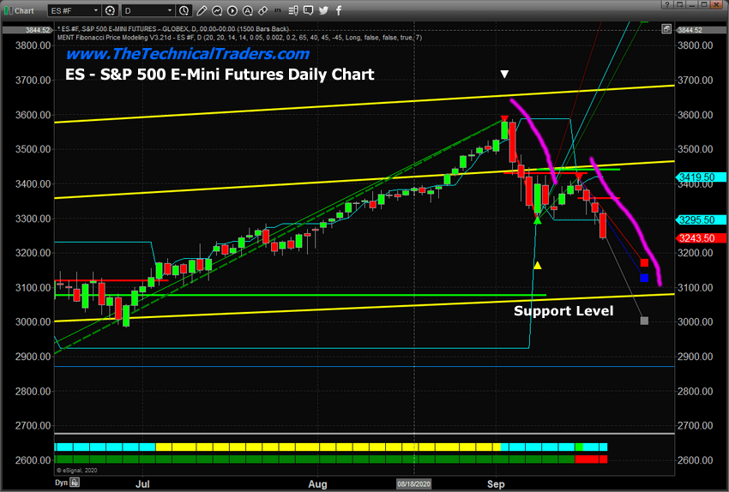The width and height of the screenshot is (729, 492).
Task: Toggle the chart pop-out icon near 3844.52
Action: coord(666,29)
